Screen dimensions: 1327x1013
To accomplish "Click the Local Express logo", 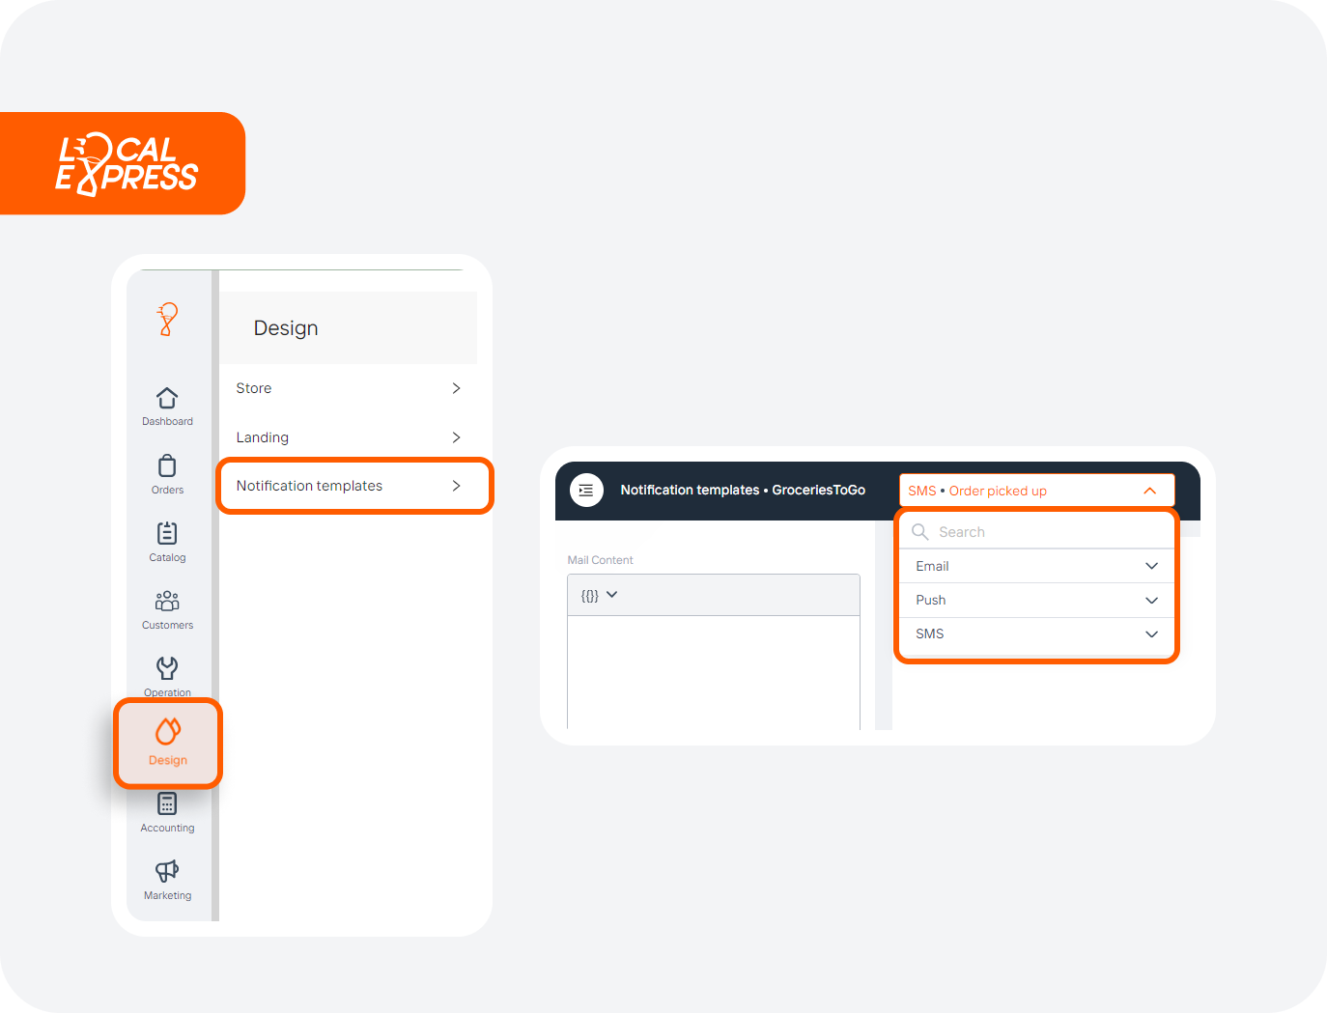I will tap(123, 162).
